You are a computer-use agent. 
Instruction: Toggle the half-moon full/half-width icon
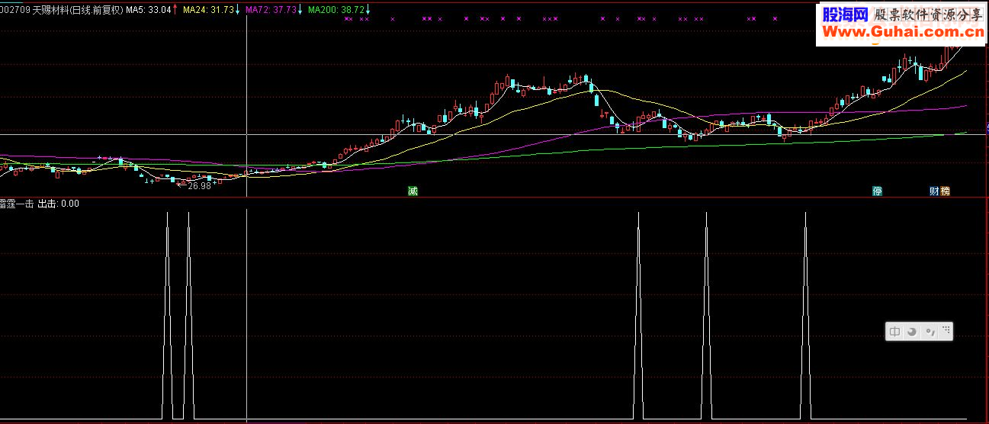click(911, 331)
